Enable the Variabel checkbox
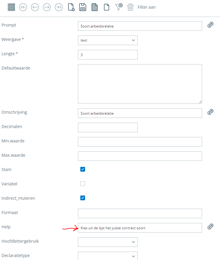This screenshot has height=260, width=220. click(83, 184)
